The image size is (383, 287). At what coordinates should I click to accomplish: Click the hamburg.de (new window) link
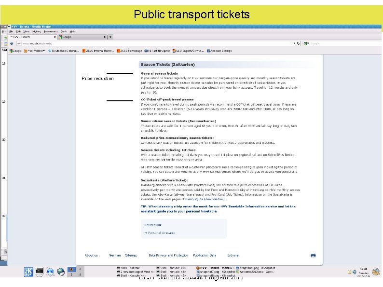click(x=205, y=199)
